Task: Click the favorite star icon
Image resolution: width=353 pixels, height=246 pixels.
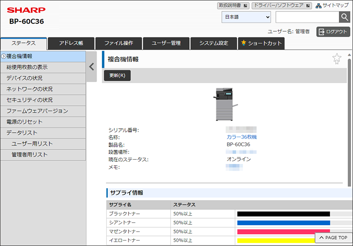Action: point(336,59)
